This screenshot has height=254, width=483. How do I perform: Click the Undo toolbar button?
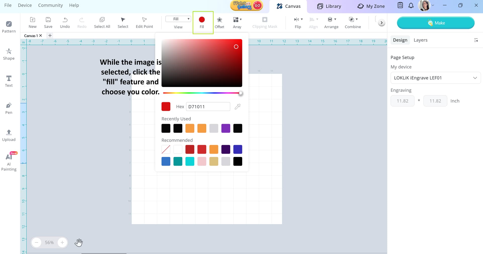click(65, 22)
